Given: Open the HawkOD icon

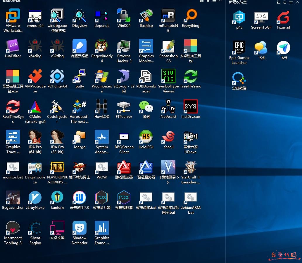Looking at the screenshot, I should tap(102, 106).
